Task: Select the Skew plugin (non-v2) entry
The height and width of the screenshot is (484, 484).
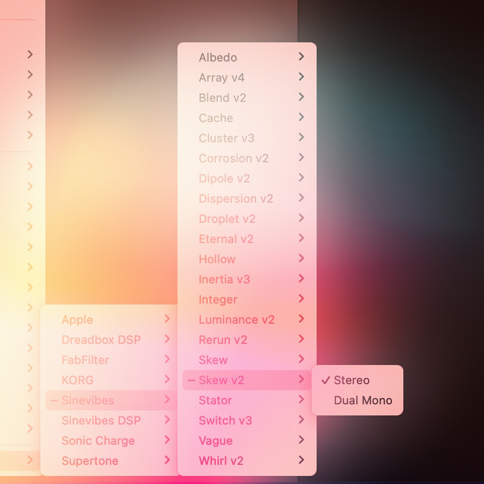Action: [x=247, y=360]
